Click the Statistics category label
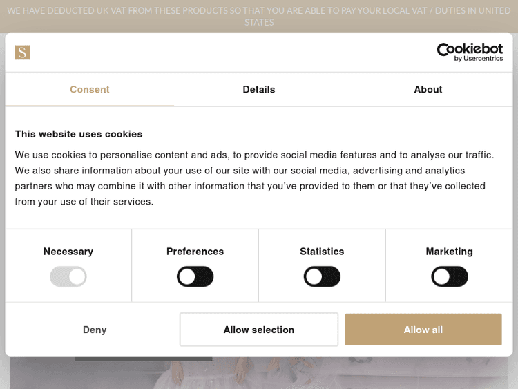The width and height of the screenshot is (518, 389). click(x=322, y=252)
